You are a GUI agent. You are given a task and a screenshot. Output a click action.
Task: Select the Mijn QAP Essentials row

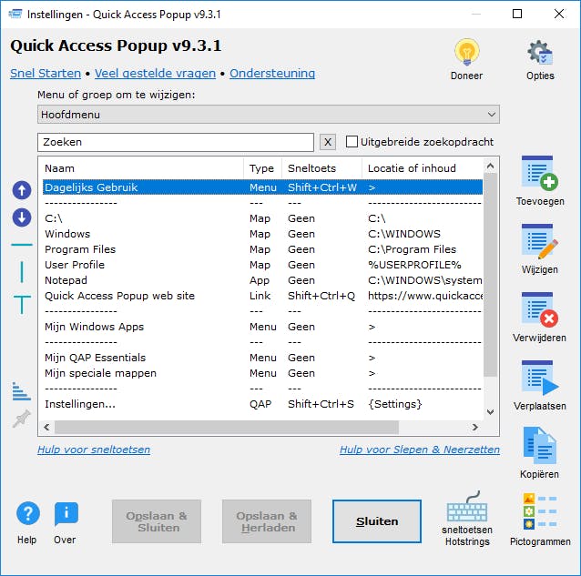[262, 358]
